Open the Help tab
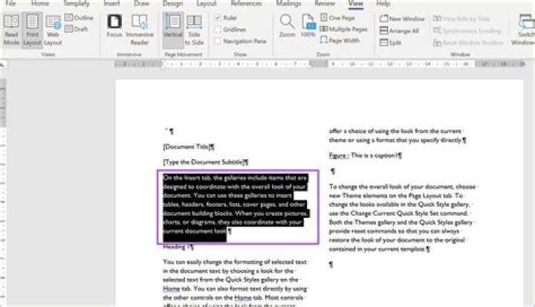Image resolution: width=535 pixels, height=307 pixels. 383,4
